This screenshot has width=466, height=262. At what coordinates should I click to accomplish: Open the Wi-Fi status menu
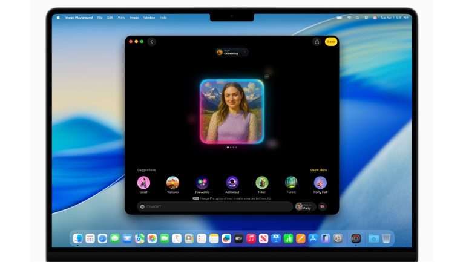coord(349,18)
